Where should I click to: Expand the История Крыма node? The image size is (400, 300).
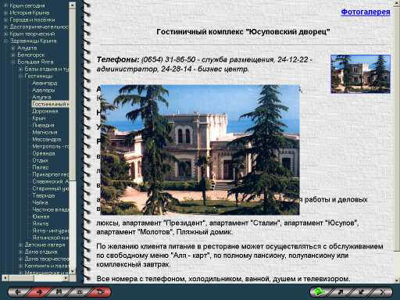pyautogui.click(x=5, y=12)
